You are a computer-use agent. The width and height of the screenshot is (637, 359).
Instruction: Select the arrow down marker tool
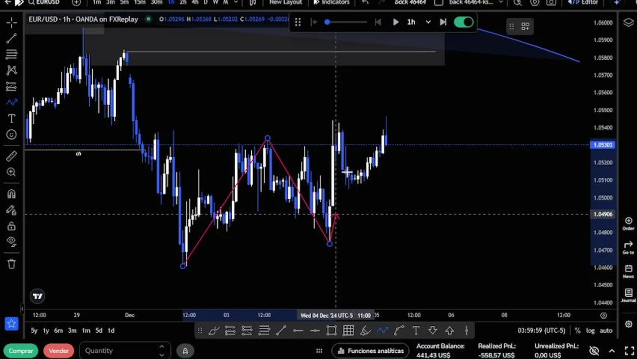click(x=433, y=330)
